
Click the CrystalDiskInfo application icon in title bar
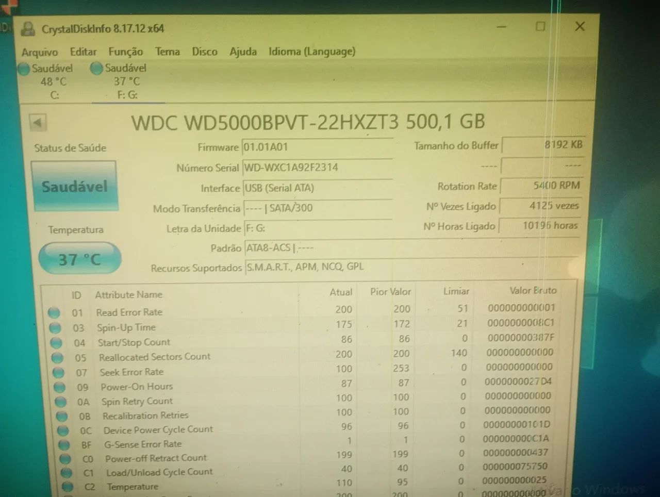coord(28,28)
